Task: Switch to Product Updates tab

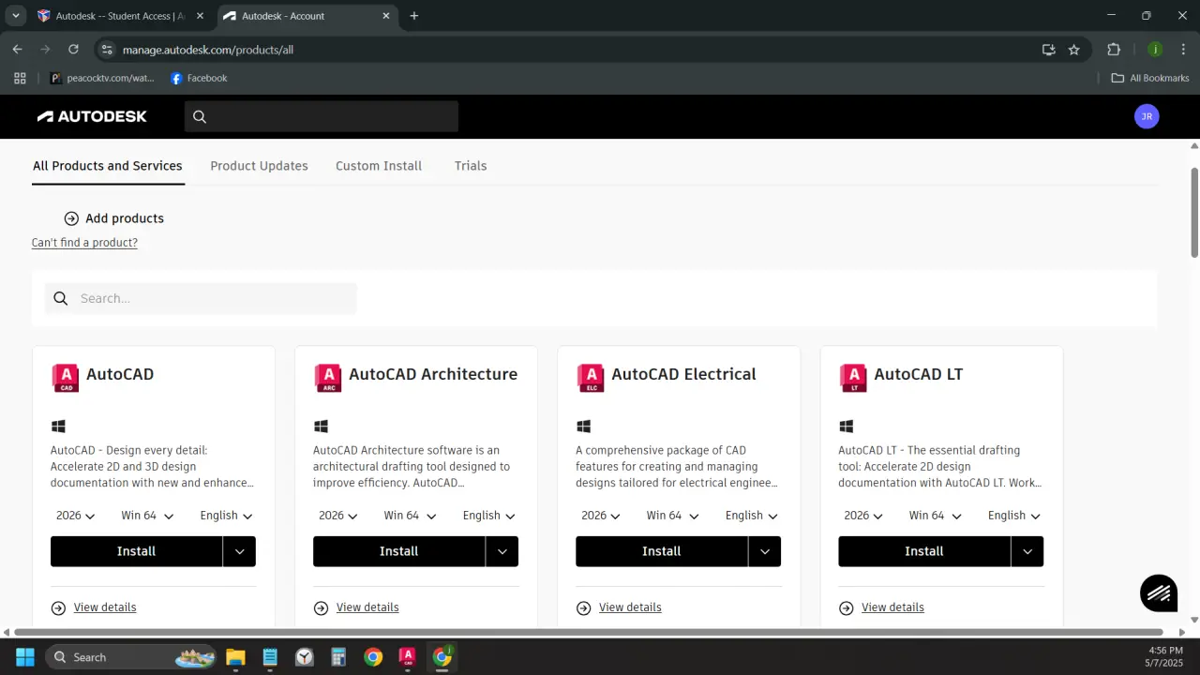Action: 259,166
